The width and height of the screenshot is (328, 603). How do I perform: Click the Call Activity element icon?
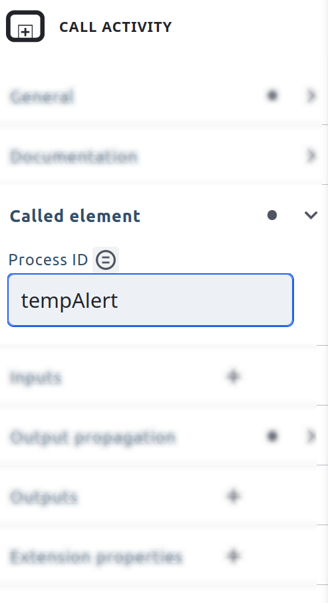click(25, 27)
